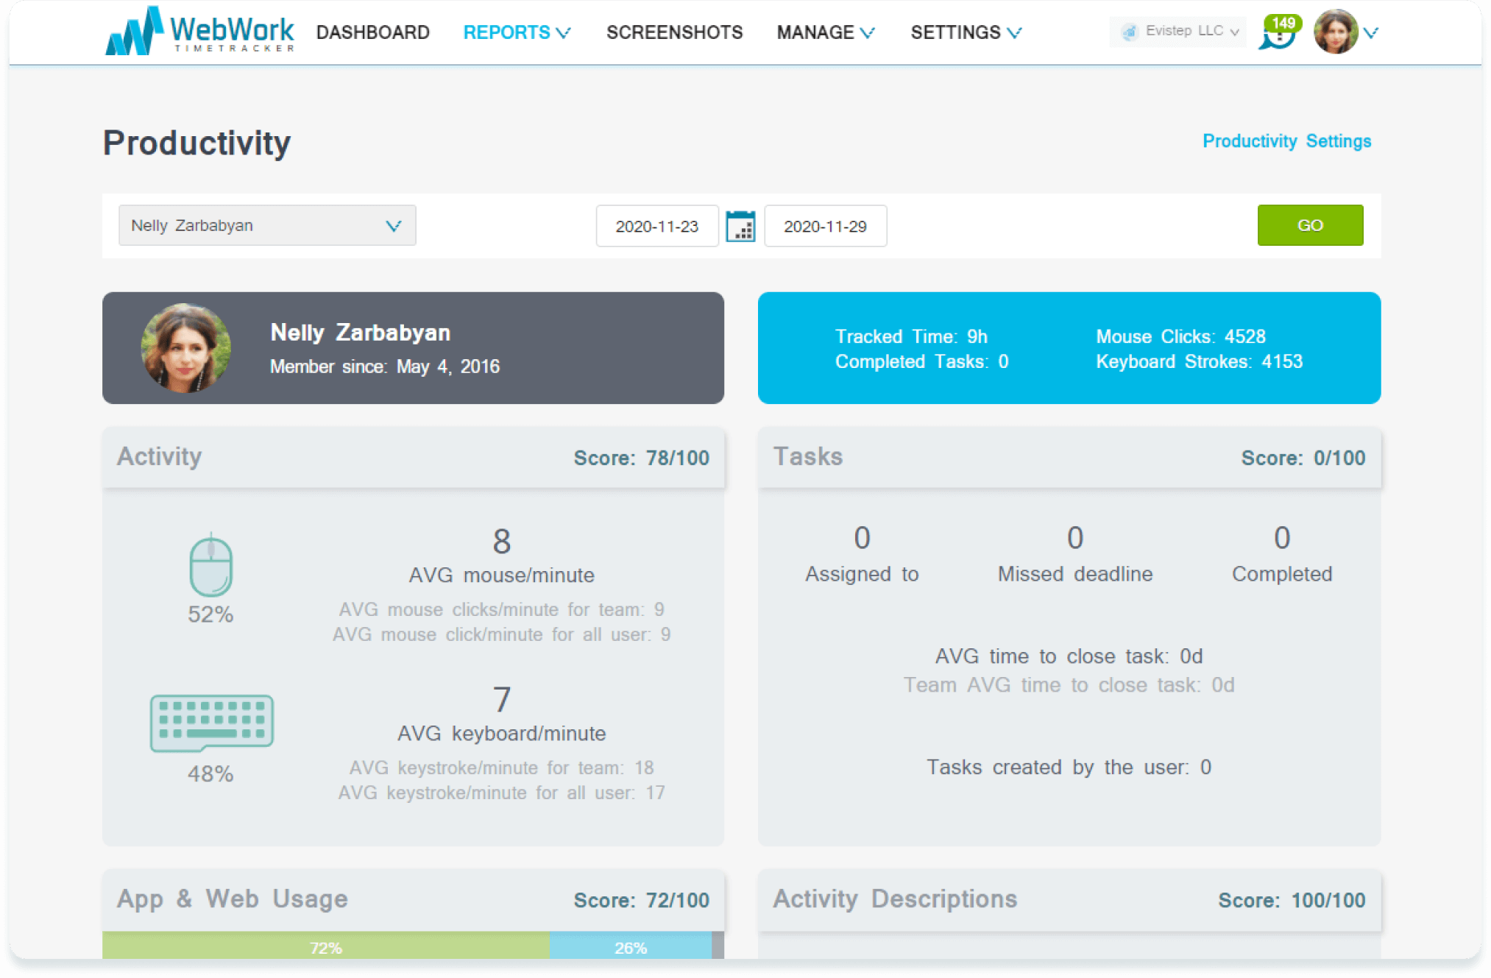Click Team AVG time to close task
This screenshot has height=978, width=1491.
(x=1069, y=684)
